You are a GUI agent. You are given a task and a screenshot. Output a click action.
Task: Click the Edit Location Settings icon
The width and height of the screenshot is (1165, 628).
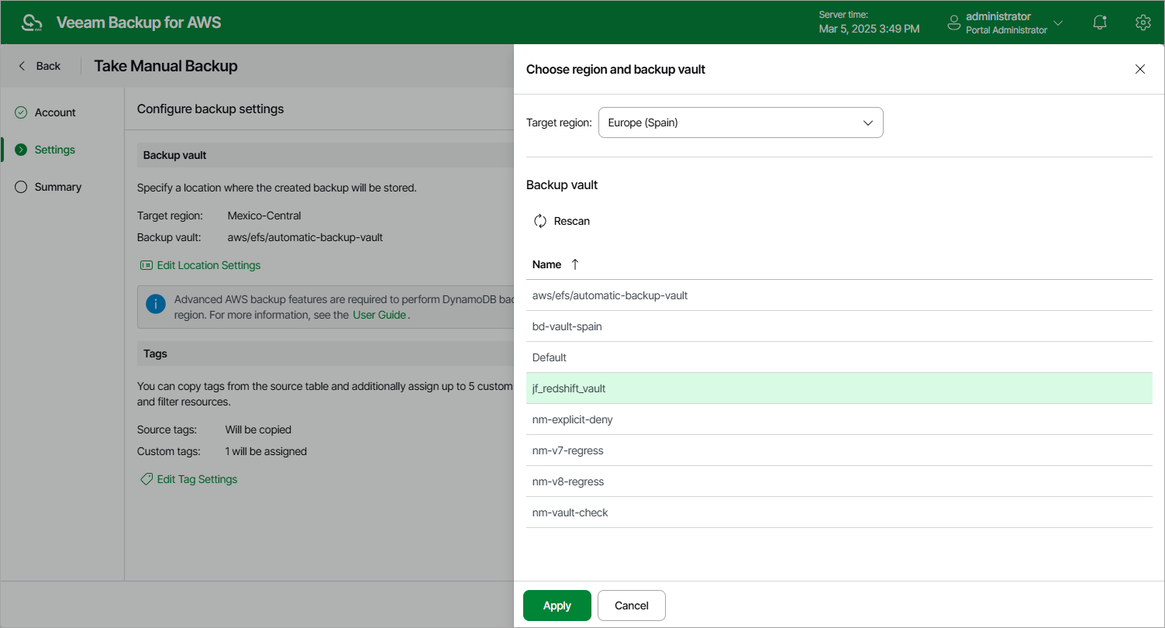click(146, 265)
